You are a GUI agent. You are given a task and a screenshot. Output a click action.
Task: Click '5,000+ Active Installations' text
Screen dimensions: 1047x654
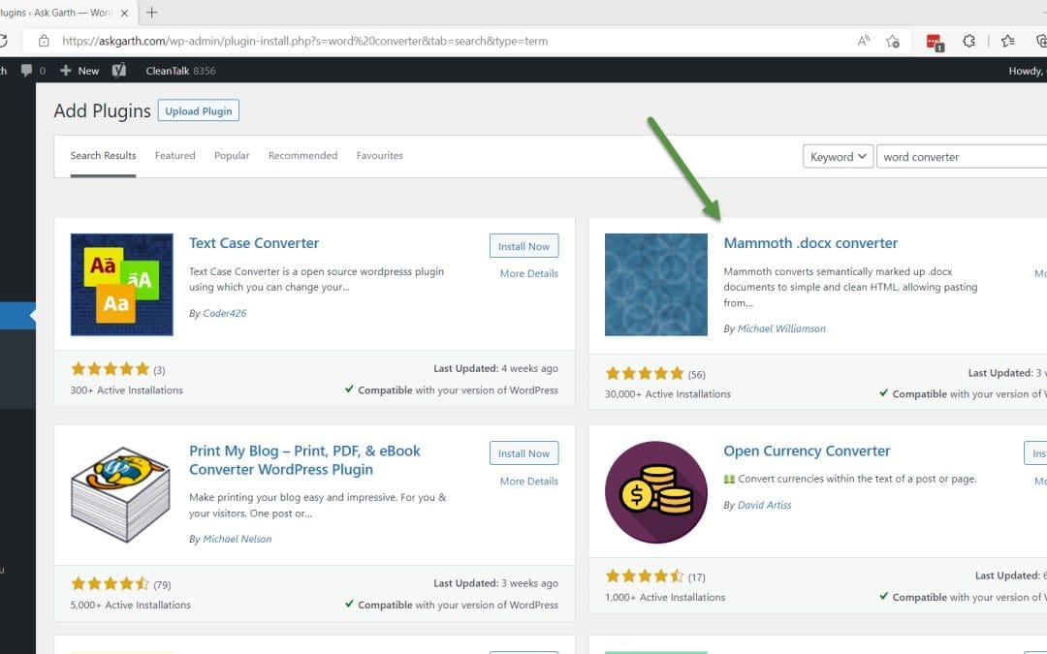(130, 605)
